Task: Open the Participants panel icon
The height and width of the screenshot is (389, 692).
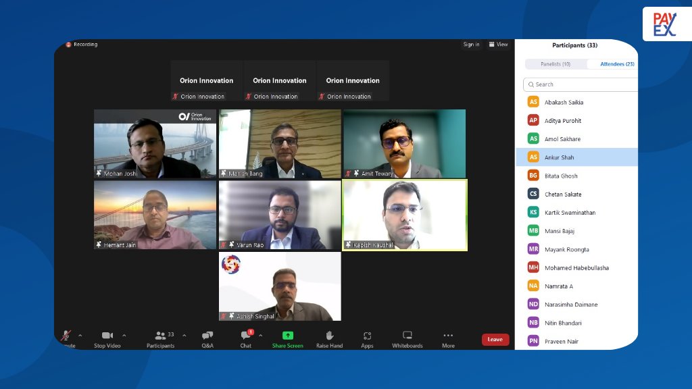Action: [x=161, y=336]
